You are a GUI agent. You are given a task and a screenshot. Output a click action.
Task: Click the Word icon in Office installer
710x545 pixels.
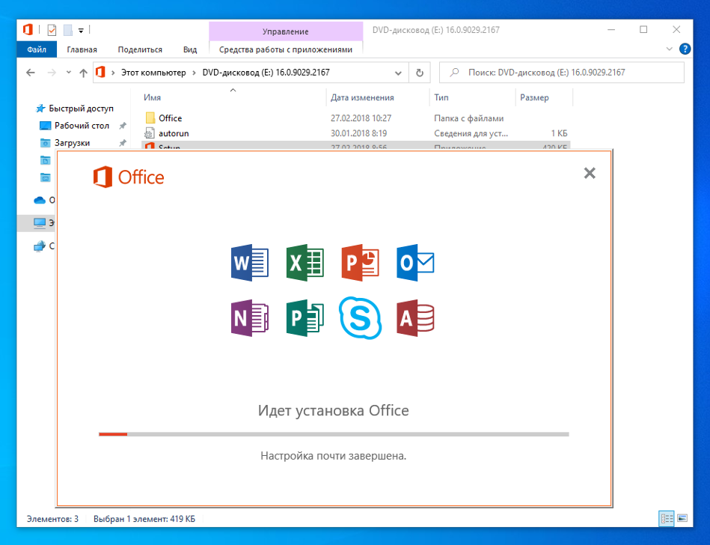pyautogui.click(x=250, y=263)
